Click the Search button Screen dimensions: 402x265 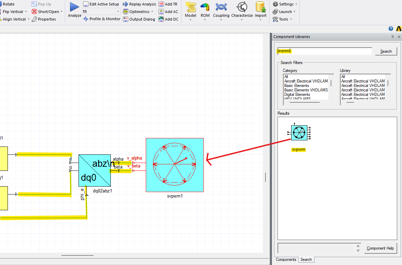pos(386,51)
